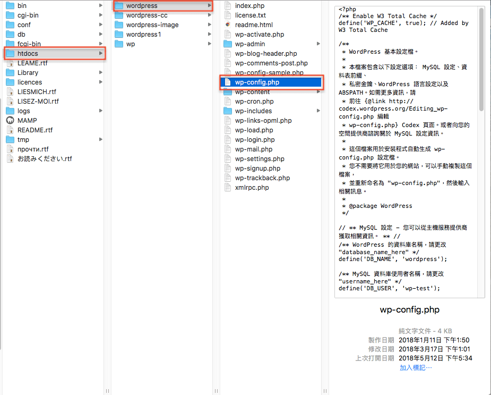Click the LEAME.rtf document icon
Image resolution: width=491 pixels, height=395 pixels.
(10, 63)
